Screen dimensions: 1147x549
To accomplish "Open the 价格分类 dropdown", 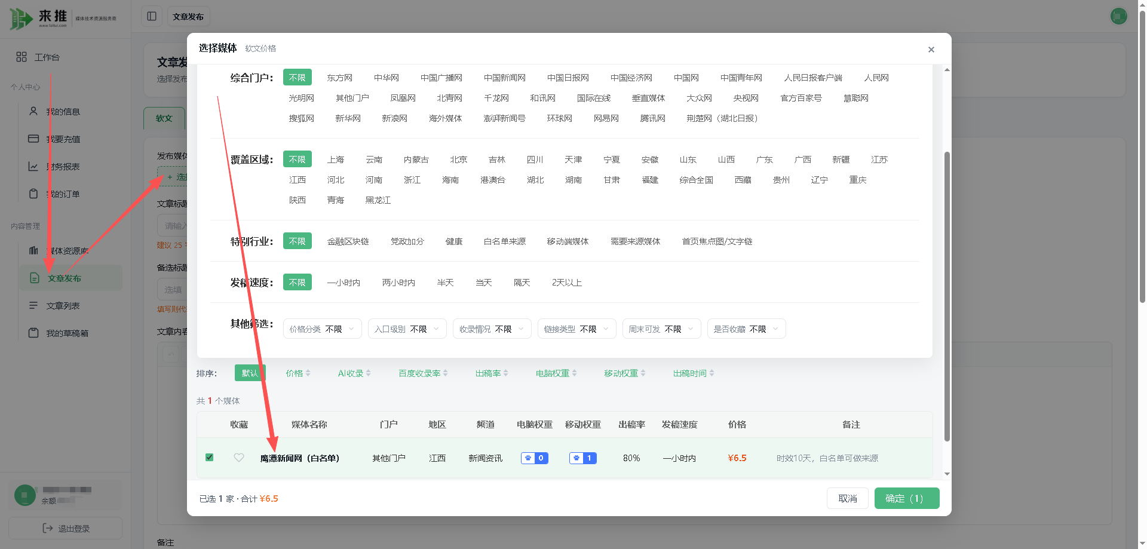I will coord(323,329).
